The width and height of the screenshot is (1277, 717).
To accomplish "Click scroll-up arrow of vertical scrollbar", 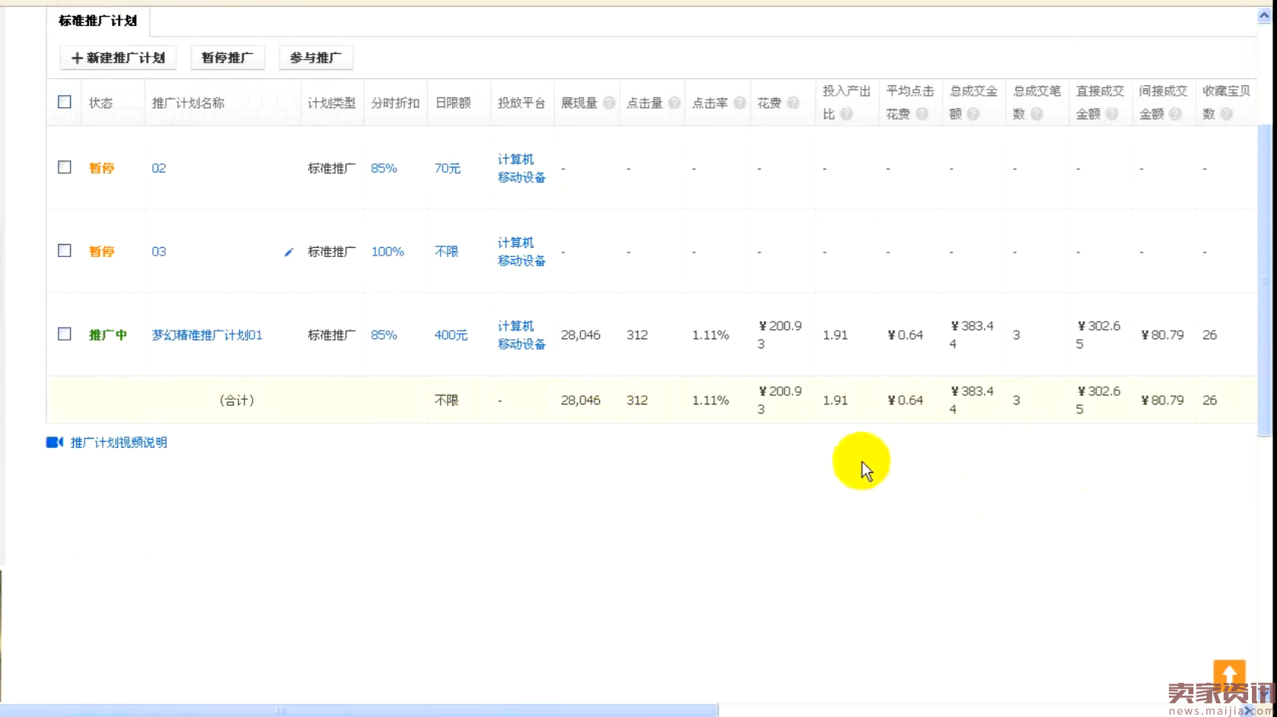I will point(1263,15).
